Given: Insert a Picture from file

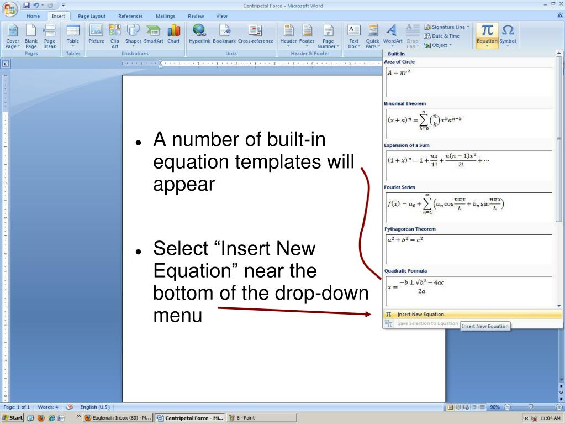Looking at the screenshot, I should [x=96, y=35].
